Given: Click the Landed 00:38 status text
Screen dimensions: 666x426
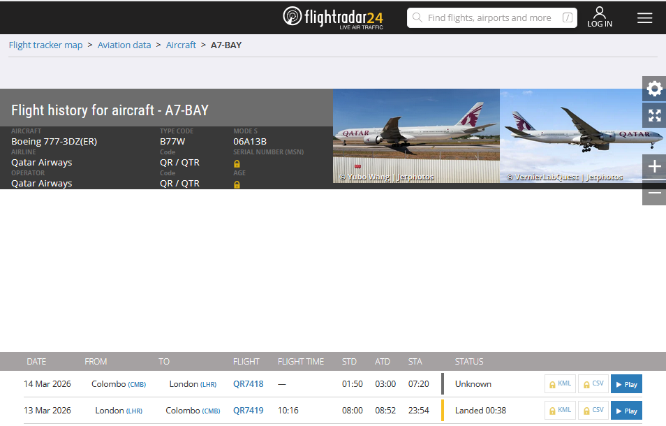Looking at the screenshot, I should [480, 410].
